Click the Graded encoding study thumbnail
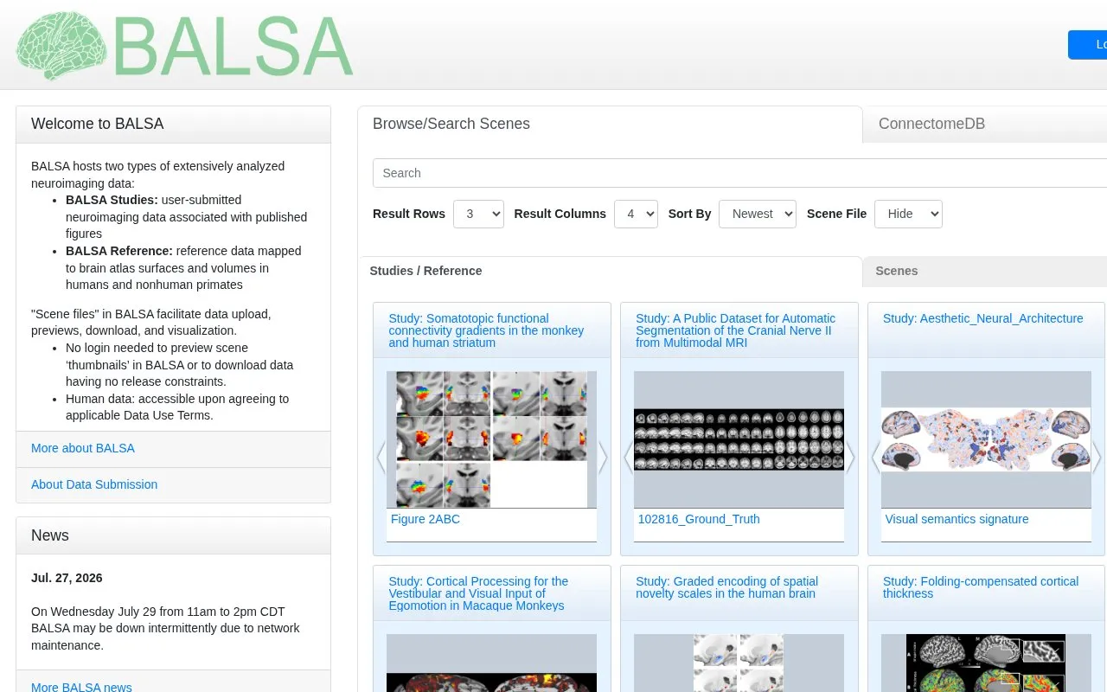The width and height of the screenshot is (1107, 692). tap(739, 663)
